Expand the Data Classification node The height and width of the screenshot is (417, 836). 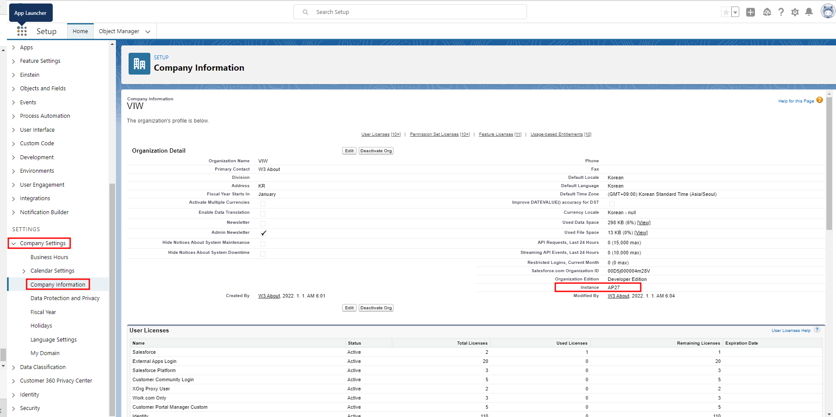coord(14,367)
